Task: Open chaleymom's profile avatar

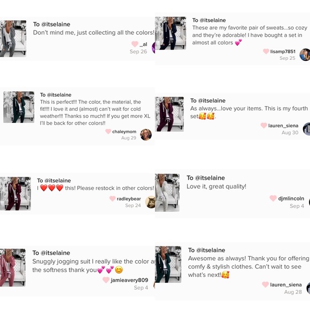Action: [x=146, y=135]
